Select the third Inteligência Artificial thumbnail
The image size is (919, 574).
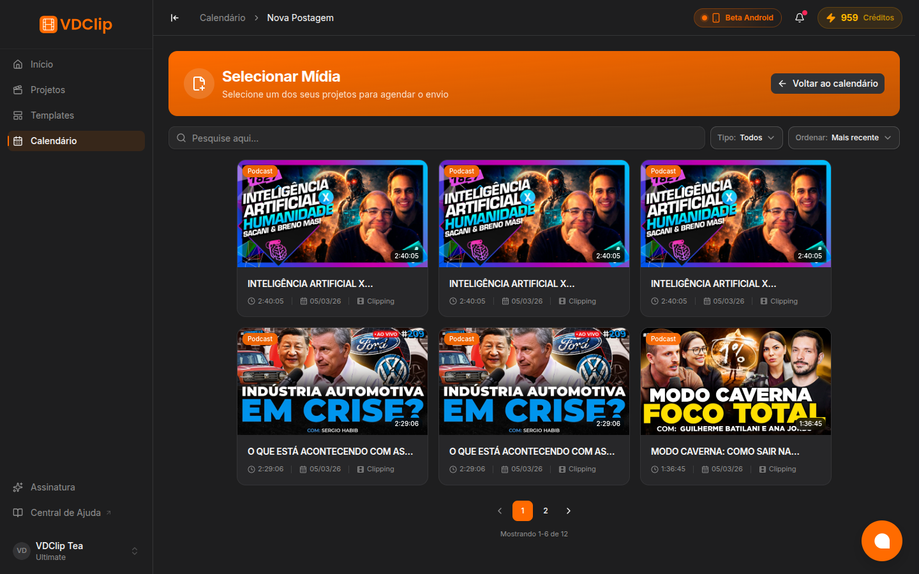pyautogui.click(x=736, y=214)
